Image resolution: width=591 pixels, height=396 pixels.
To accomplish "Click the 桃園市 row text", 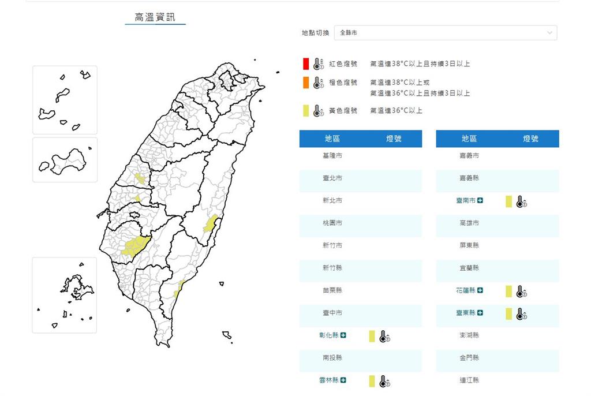I will tap(332, 223).
